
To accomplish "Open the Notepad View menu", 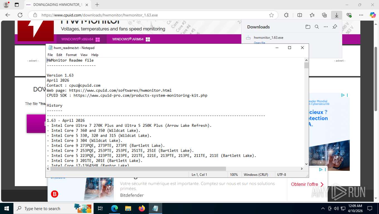I will point(84,55).
